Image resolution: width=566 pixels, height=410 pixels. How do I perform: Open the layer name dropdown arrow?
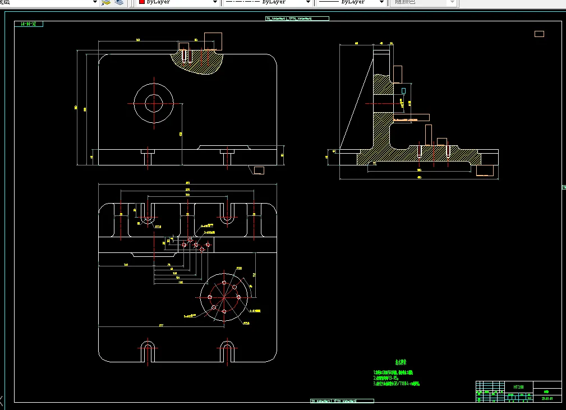click(95, 2)
